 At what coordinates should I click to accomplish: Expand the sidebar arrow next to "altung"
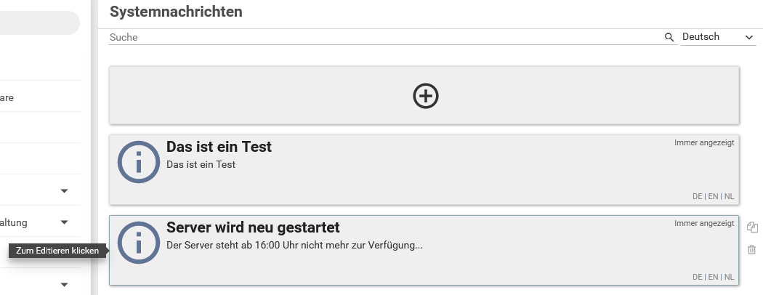[64, 222]
